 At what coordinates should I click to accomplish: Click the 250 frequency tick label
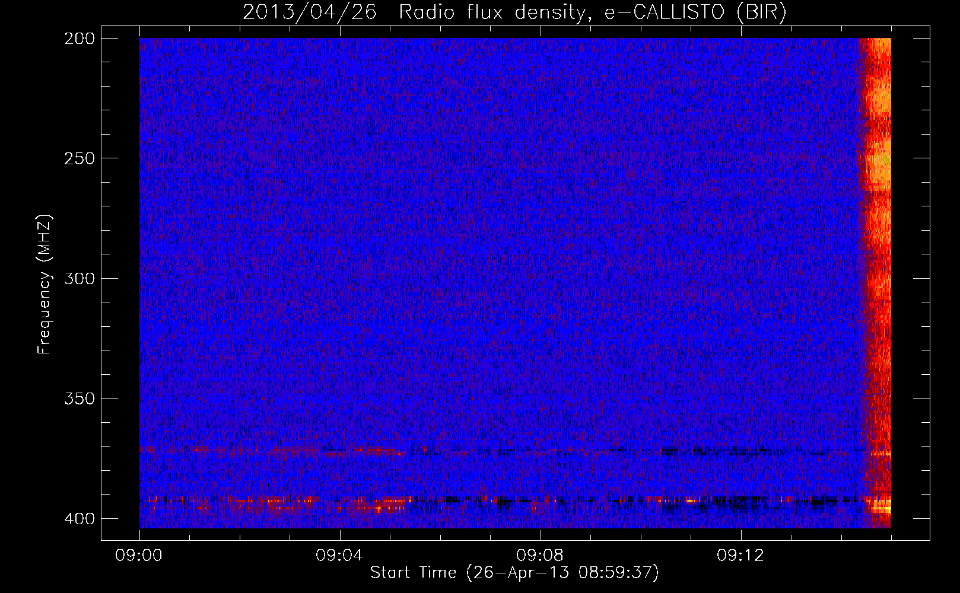80,158
